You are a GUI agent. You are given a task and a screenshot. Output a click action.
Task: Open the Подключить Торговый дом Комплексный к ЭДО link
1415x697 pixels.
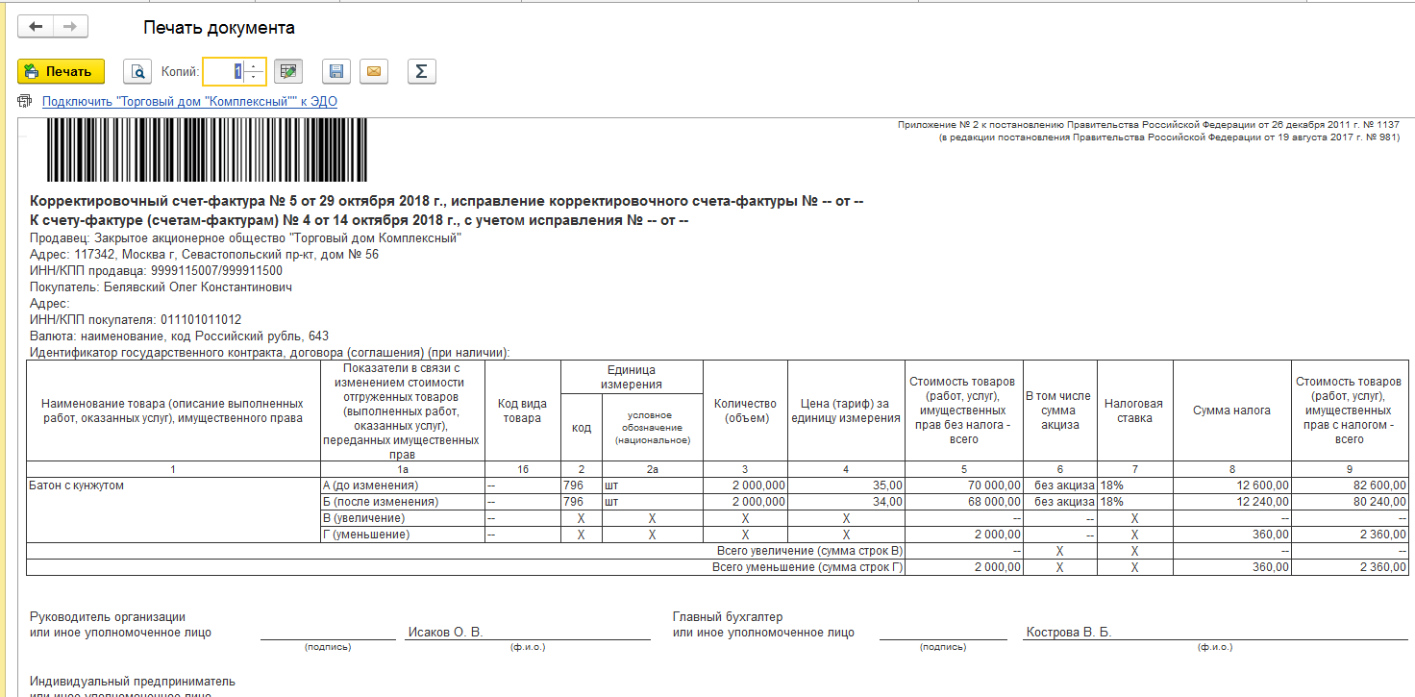pyautogui.click(x=189, y=101)
